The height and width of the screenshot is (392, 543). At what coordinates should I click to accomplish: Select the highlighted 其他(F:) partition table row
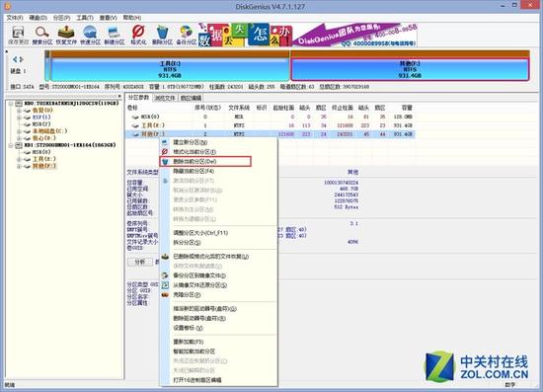271,134
